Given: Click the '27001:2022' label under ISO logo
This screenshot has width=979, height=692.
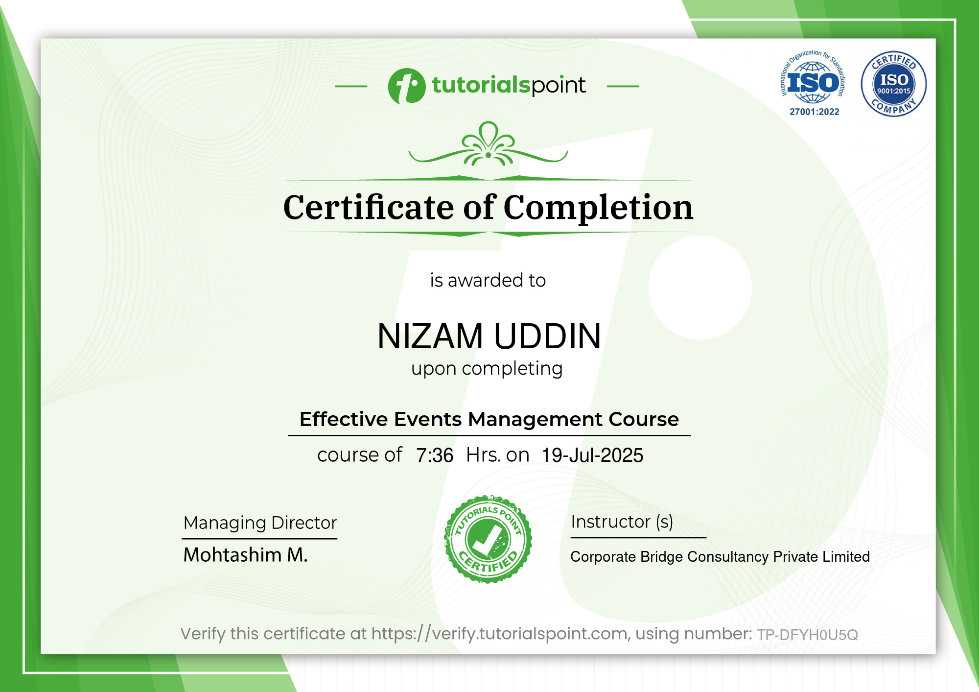Looking at the screenshot, I should [814, 112].
